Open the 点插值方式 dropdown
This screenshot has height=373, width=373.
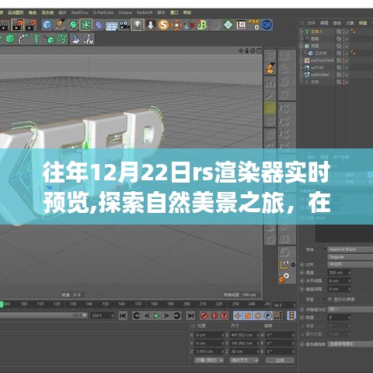click(x=350, y=309)
